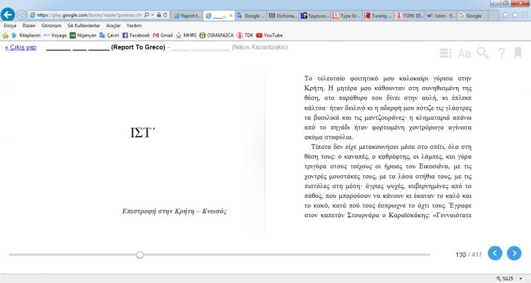Viewport: 531px width, 283px height.
Task: Switch to the Report t... tab
Action: point(187,15)
